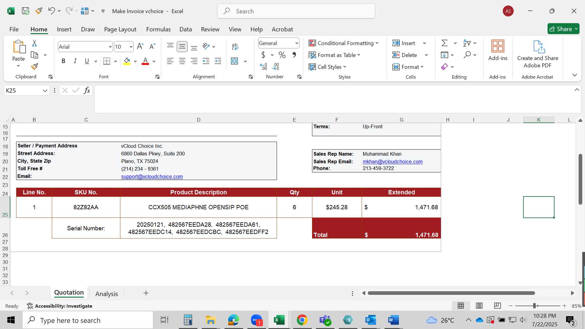Click the Paste clipboard icon
The image size is (585, 329).
(x=19, y=47)
